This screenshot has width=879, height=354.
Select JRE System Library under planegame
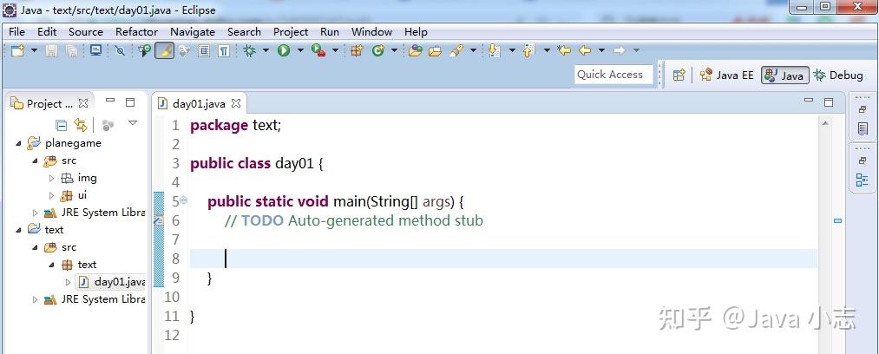pyautogui.click(x=95, y=213)
